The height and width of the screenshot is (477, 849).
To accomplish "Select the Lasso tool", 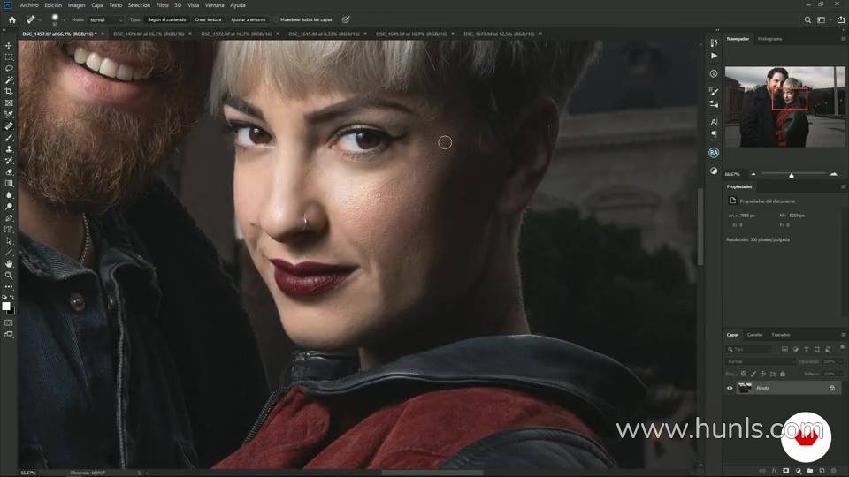I will coord(9,68).
